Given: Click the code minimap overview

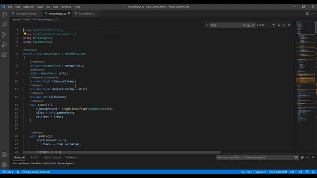Looking at the screenshot, I should coord(305,73).
